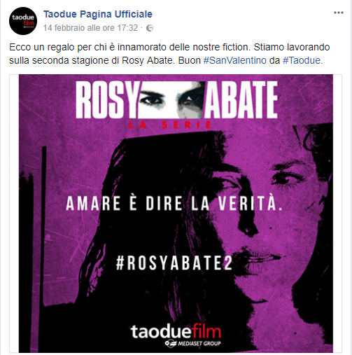Viewport: 352px width, 355px height.
Task: Click #ROSYABATE2 text inside the poster
Action: click(174, 263)
